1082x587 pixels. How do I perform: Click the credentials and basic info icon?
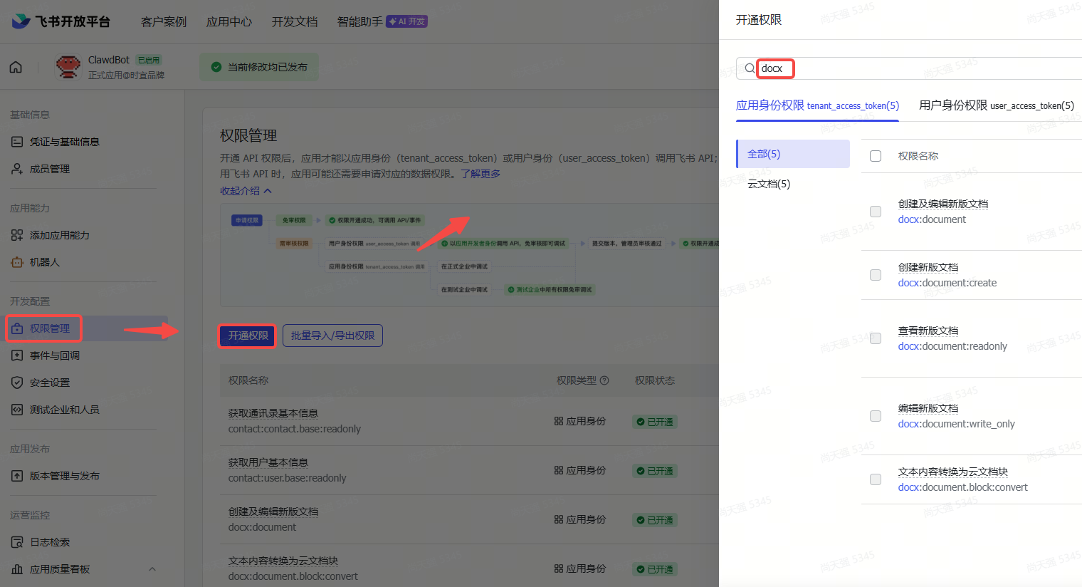pos(17,142)
